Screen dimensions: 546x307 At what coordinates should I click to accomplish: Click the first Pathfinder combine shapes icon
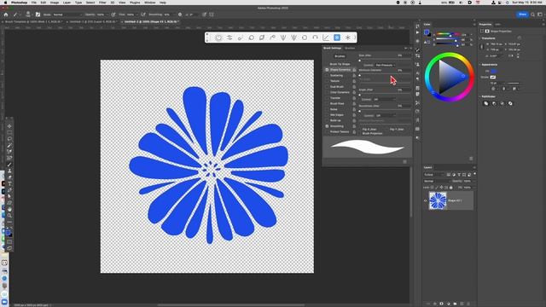(x=486, y=103)
